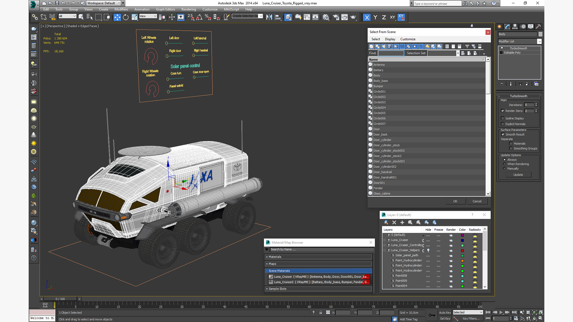Enable Separate by Materials checkbox

(x=511, y=144)
